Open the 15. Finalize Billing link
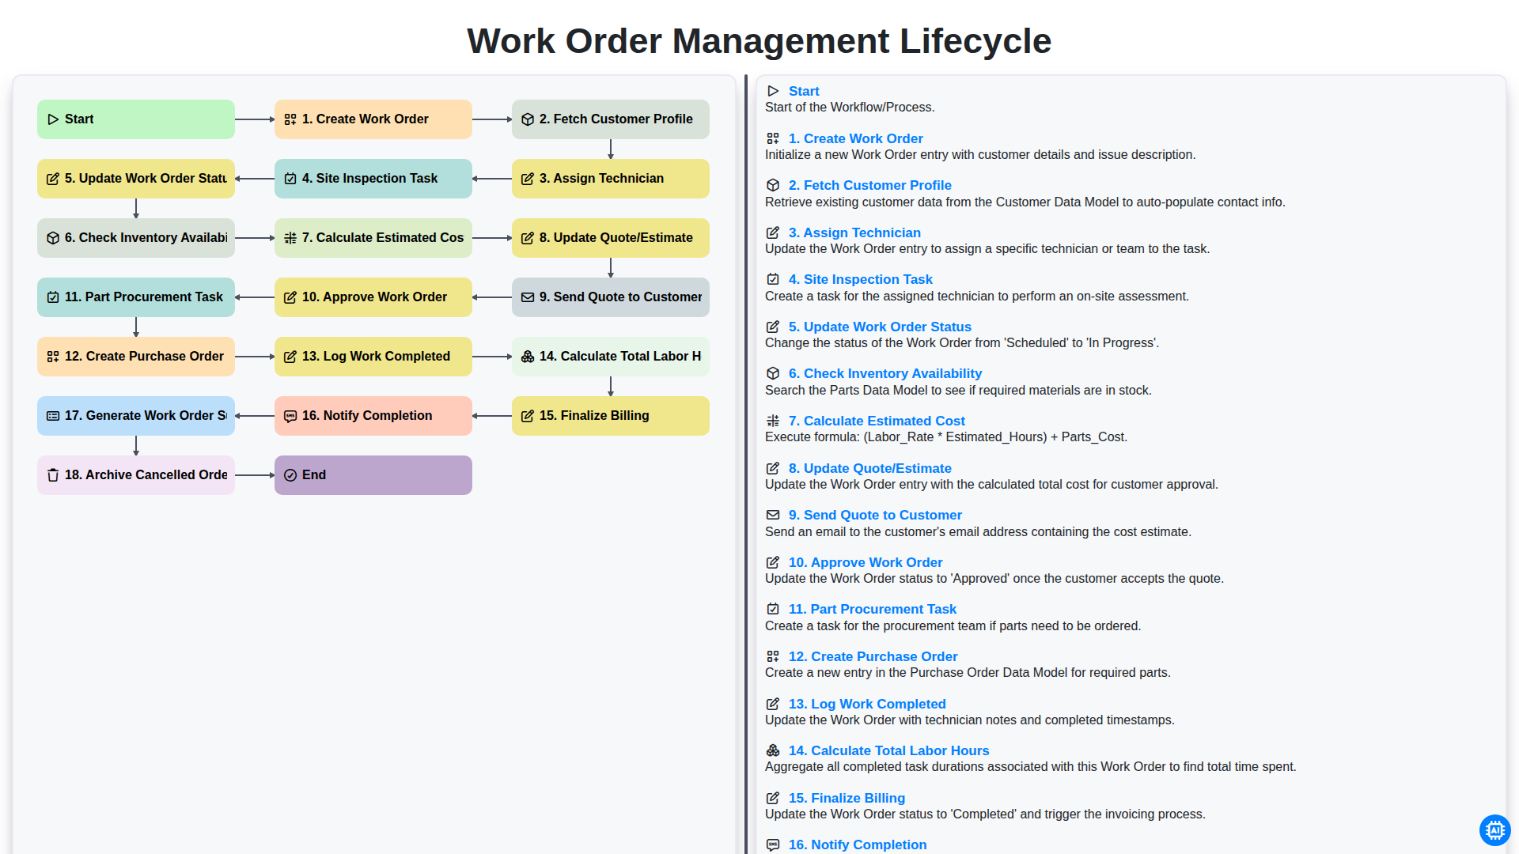Screen dimensions: 1519x854 [x=847, y=798]
